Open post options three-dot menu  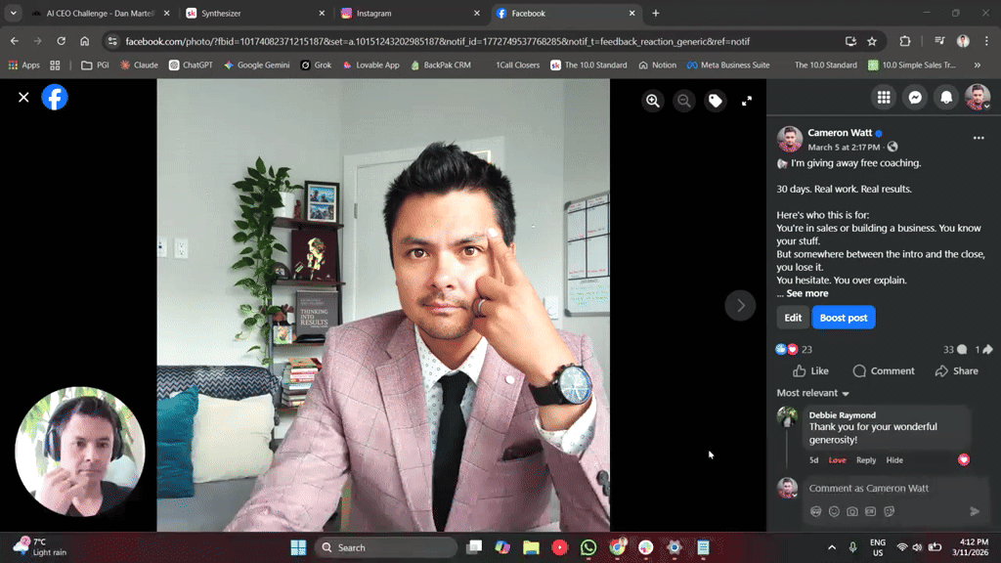coord(978,138)
